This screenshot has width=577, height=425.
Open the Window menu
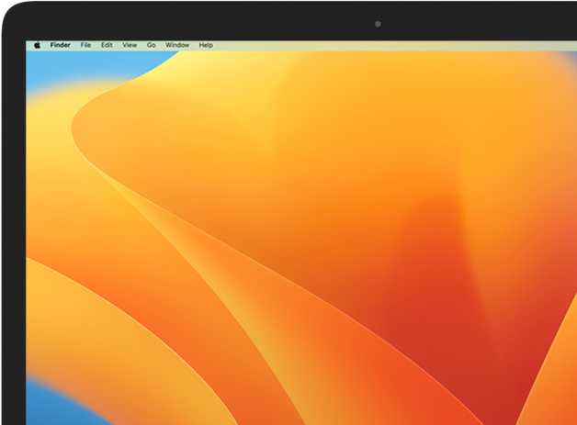[177, 45]
